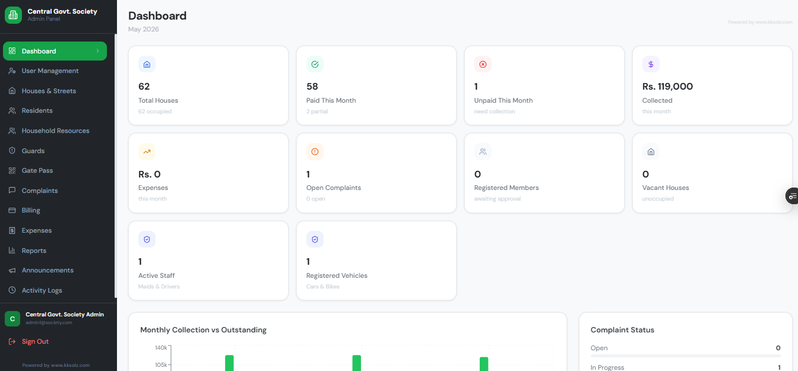Go to Expenses in sidebar
Screen dimensions: 798x371
(55, 230)
